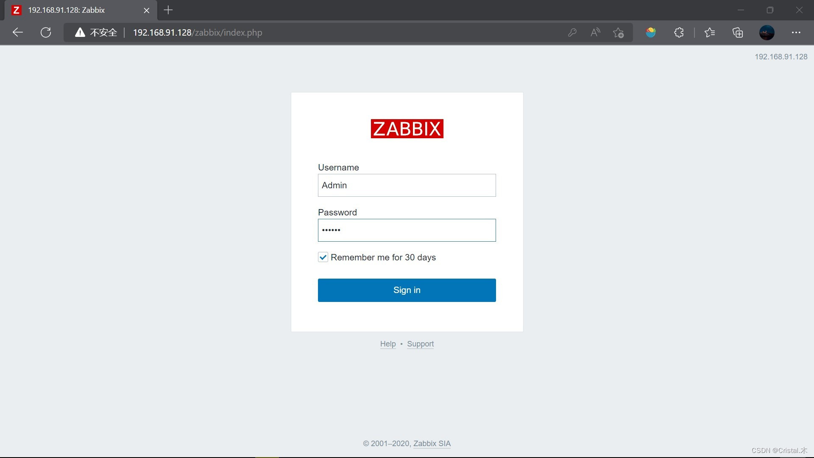Click the Read aloud icon

click(x=595, y=32)
